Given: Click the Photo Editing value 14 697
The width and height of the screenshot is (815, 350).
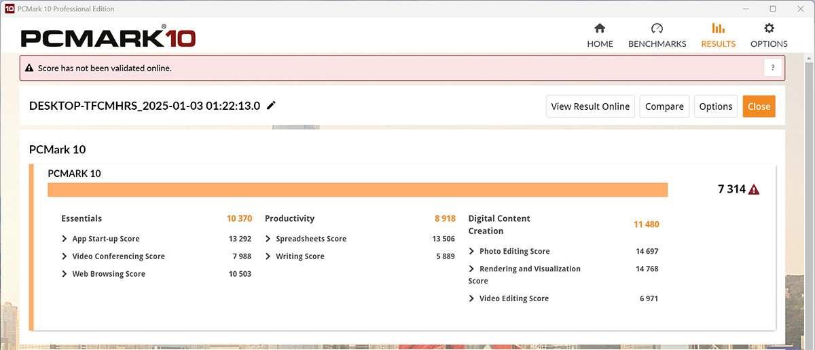Looking at the screenshot, I should (647, 251).
